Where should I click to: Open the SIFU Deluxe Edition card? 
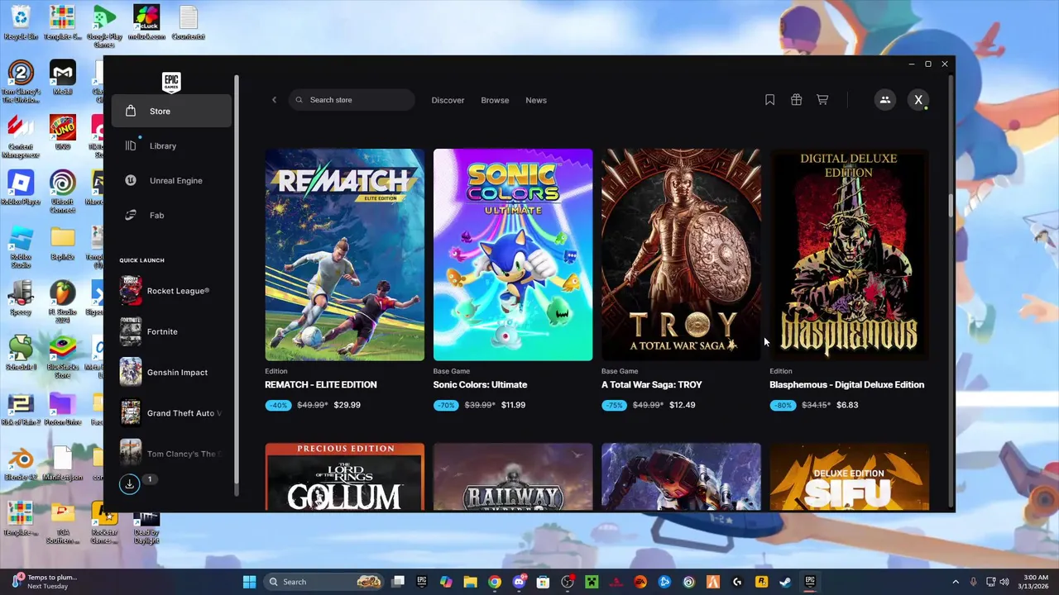pyautogui.click(x=849, y=477)
